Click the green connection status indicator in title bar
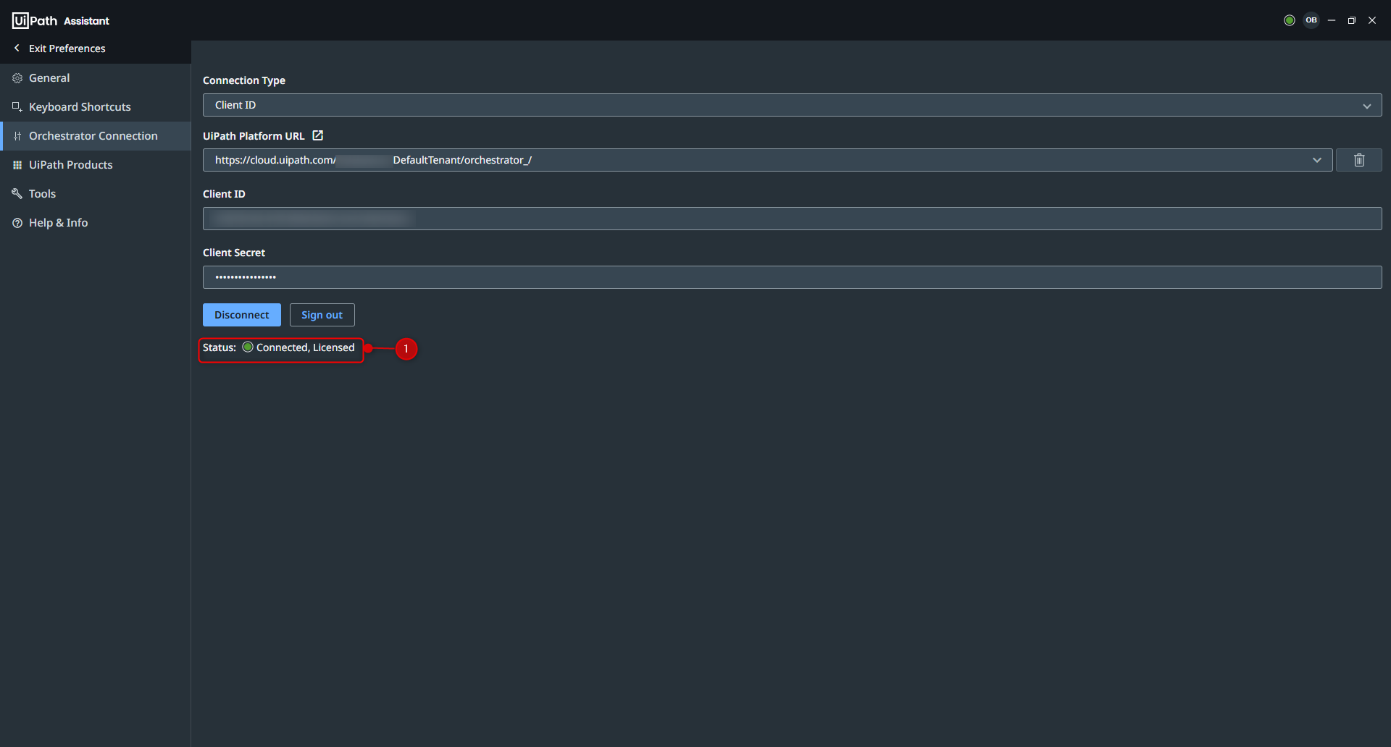The height and width of the screenshot is (747, 1391). (x=1290, y=20)
